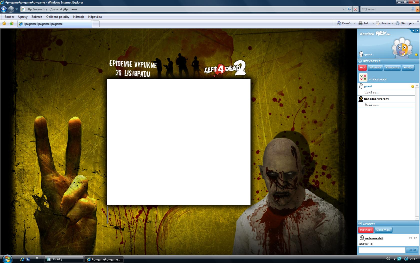Screen dimensions: 420x263
Task: Select the Oznámení messages tab
Action: tap(383, 230)
